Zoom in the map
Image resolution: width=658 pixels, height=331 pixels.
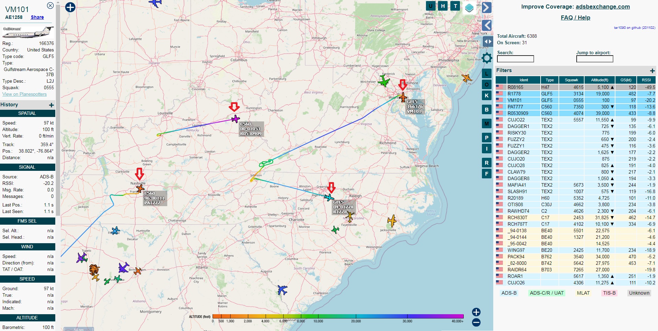pos(476,312)
